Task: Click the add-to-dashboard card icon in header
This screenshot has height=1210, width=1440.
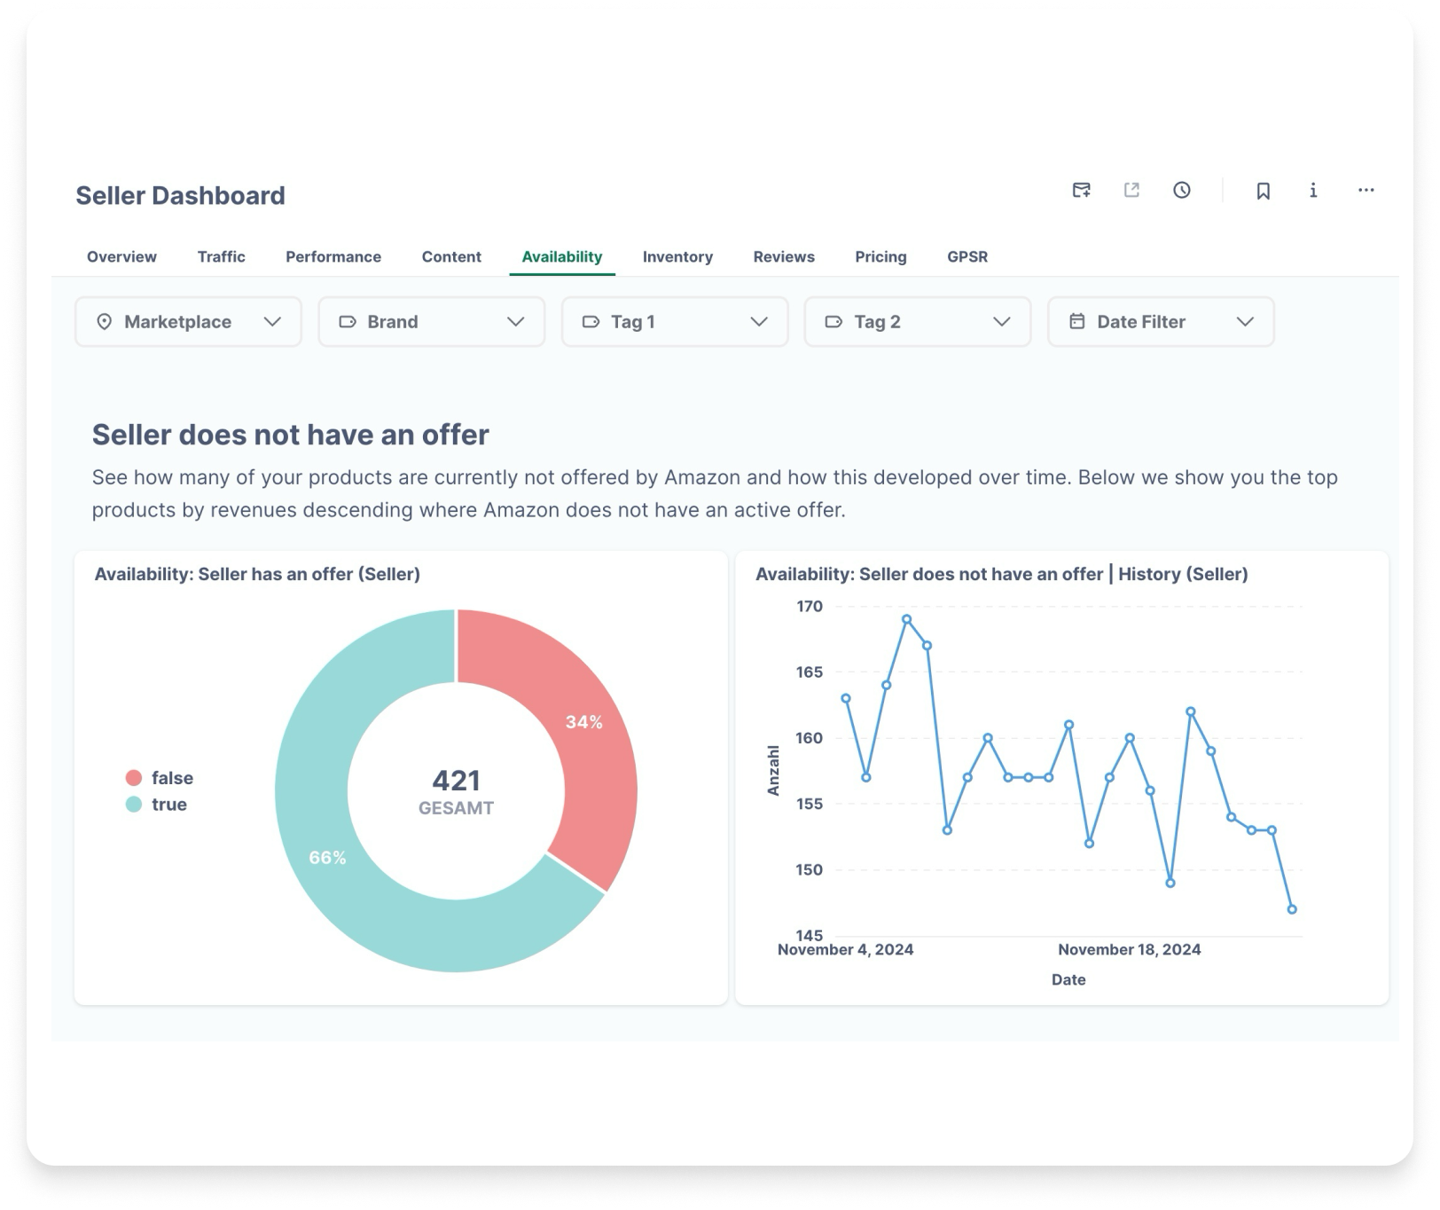Action: [x=1081, y=190]
